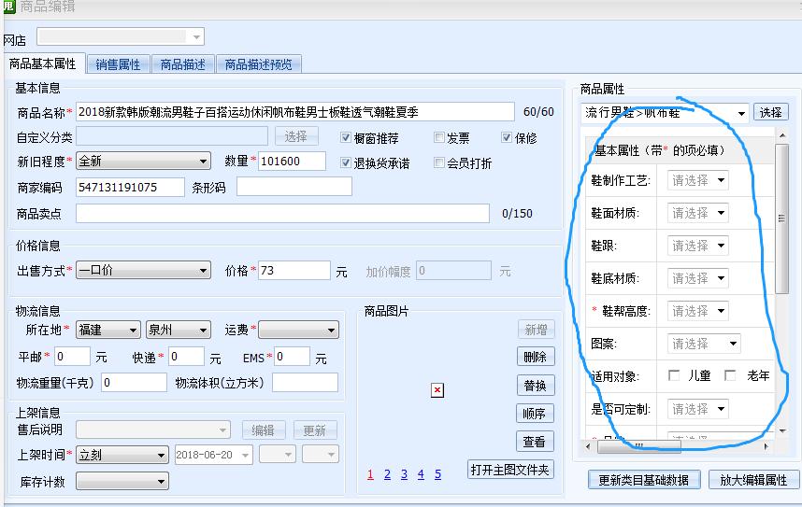Click the 平邮 fee field

72,357
